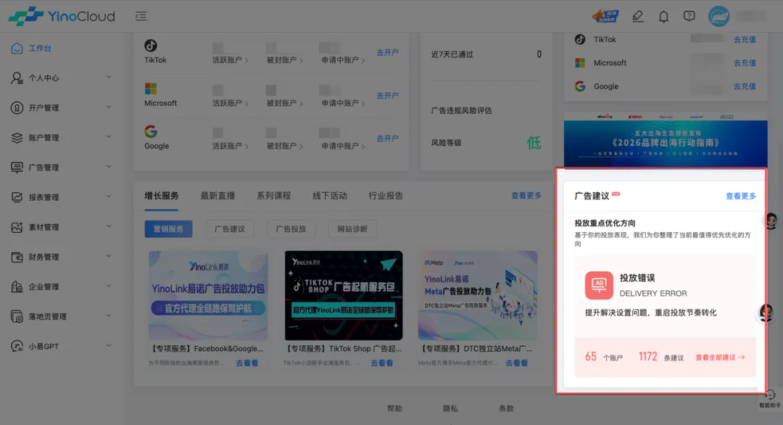This screenshot has height=425, width=783.
Task: Click 去充值 for Google
Action: pos(745,86)
